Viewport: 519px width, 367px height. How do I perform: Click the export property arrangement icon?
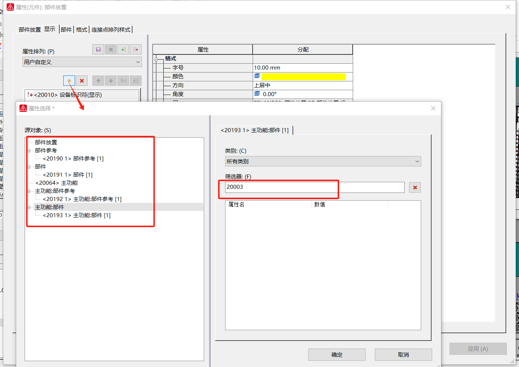[x=136, y=49]
